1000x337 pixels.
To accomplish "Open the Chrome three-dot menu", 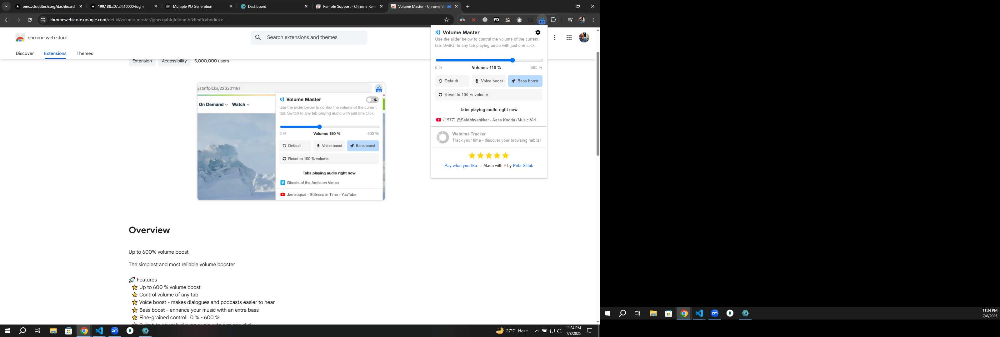I will 593,20.
